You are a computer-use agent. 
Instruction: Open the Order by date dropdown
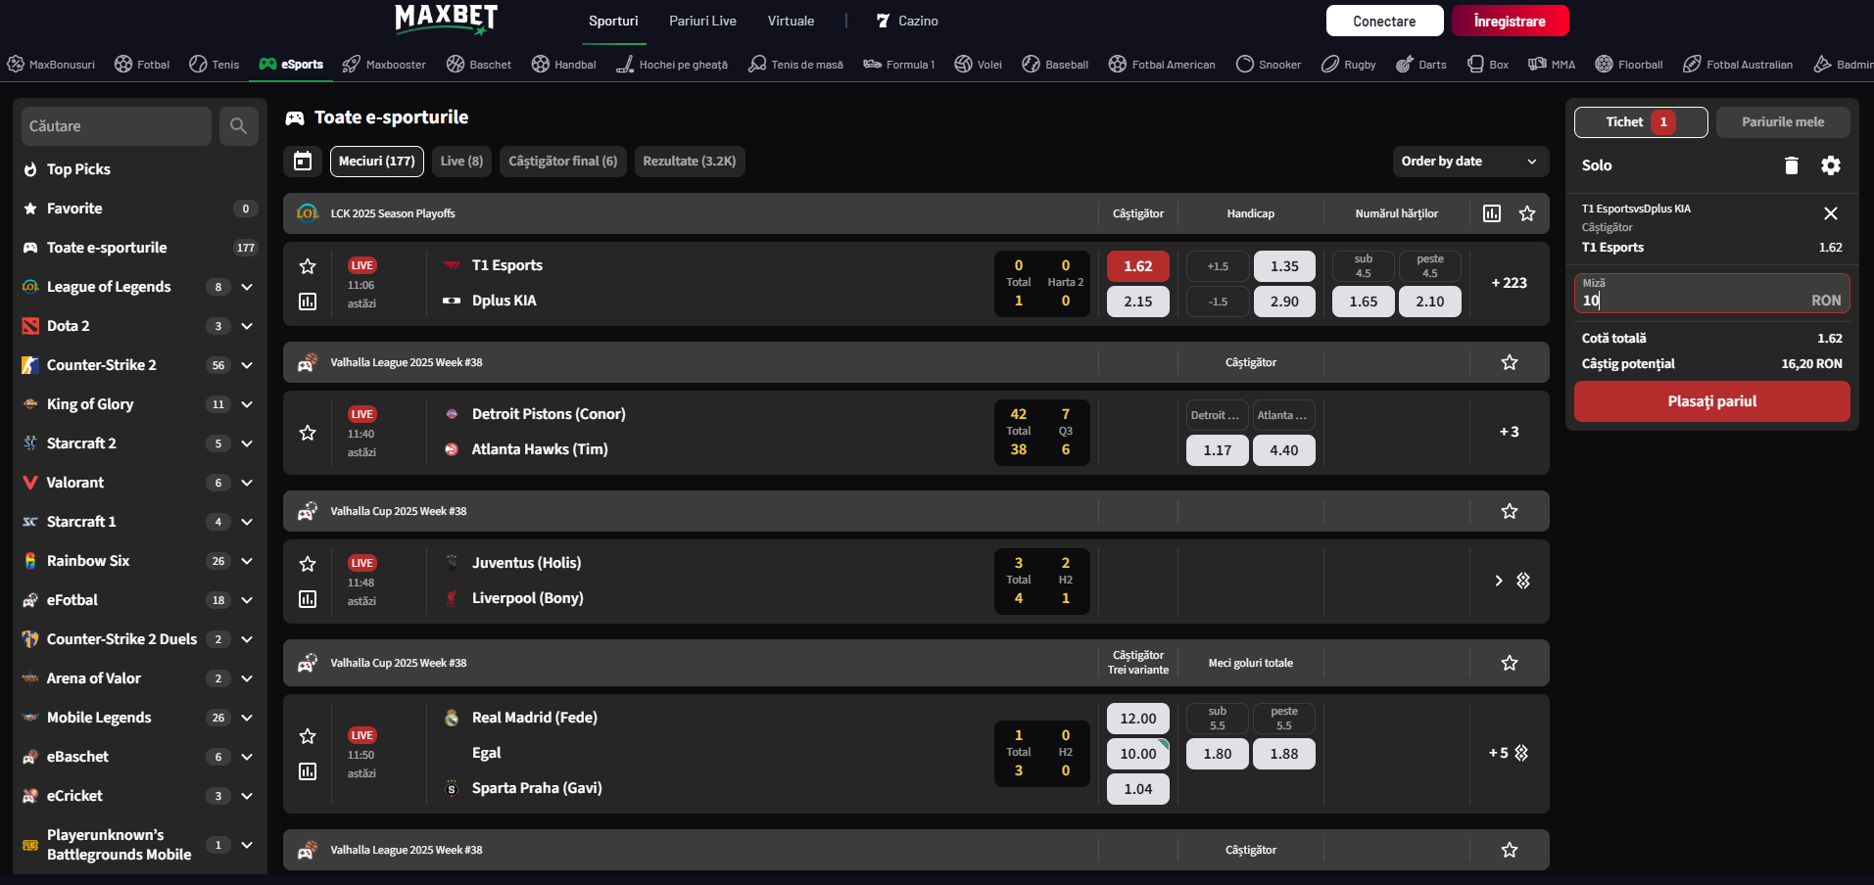[1469, 162]
